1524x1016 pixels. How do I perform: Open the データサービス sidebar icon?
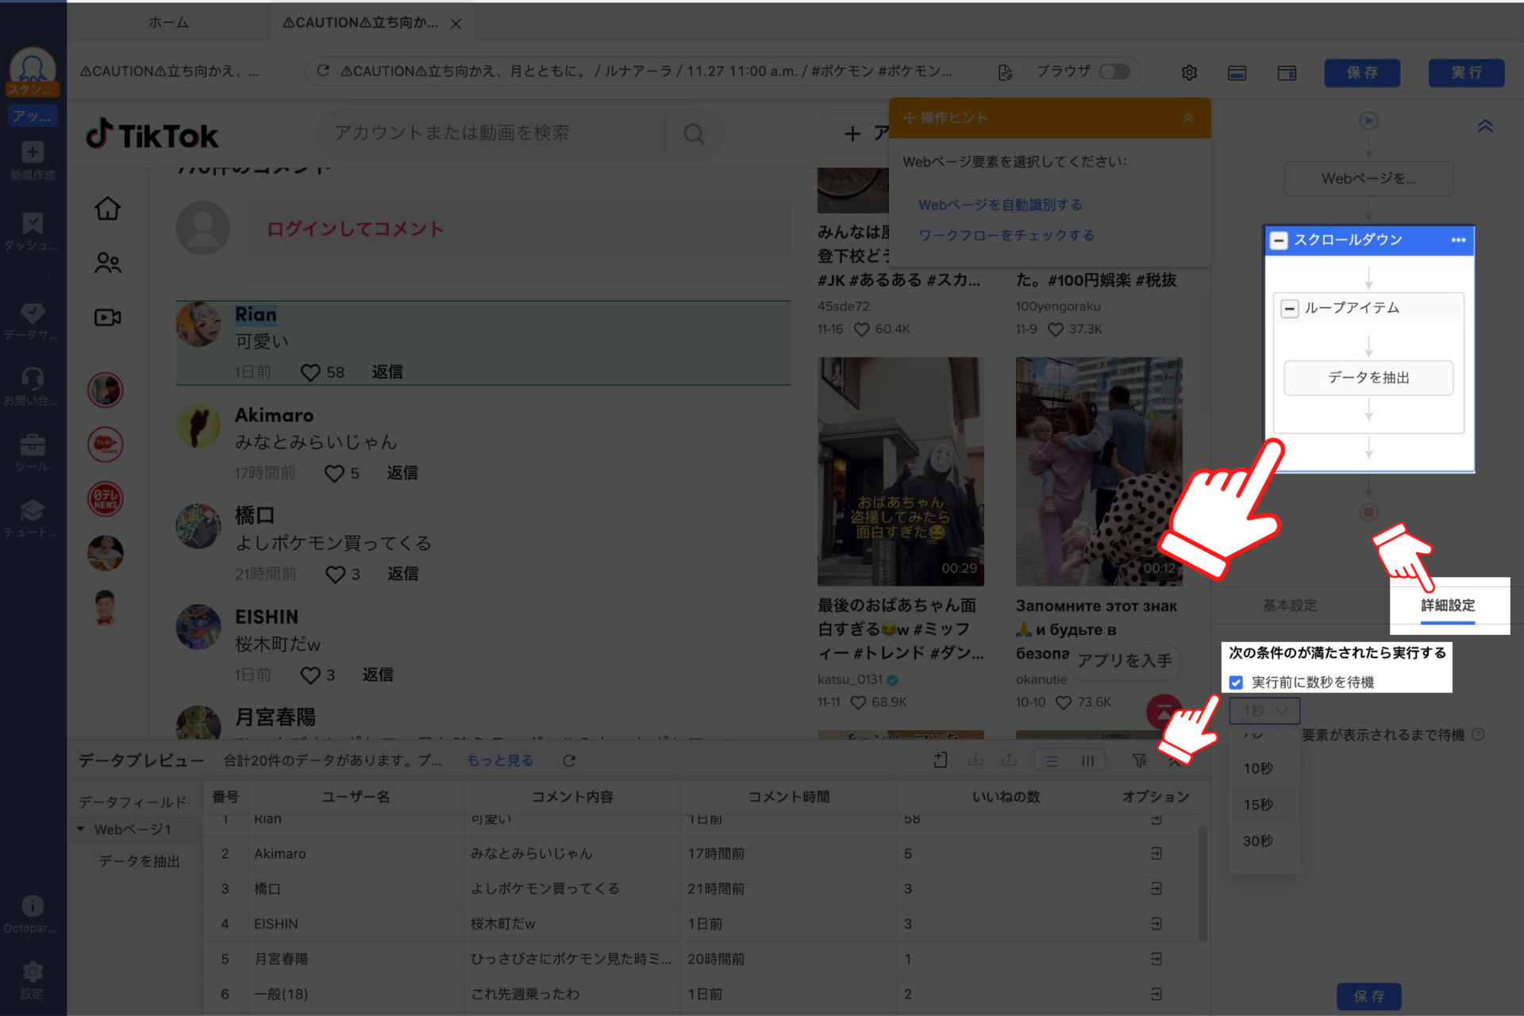pyautogui.click(x=33, y=313)
